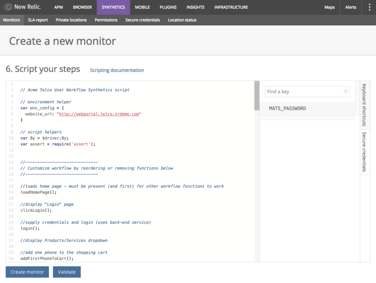Open the SLA report sub-tab
The height and width of the screenshot is (283, 376).
tap(38, 20)
